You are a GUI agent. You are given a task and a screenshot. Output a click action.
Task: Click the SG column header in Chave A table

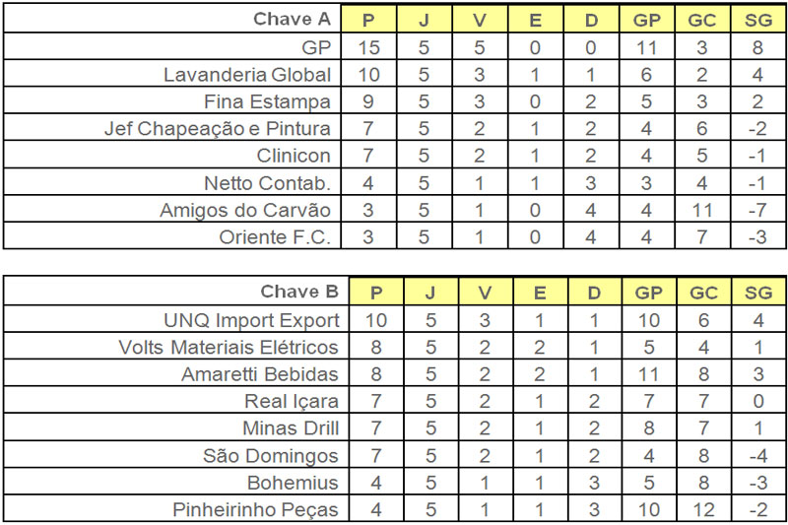758,19
